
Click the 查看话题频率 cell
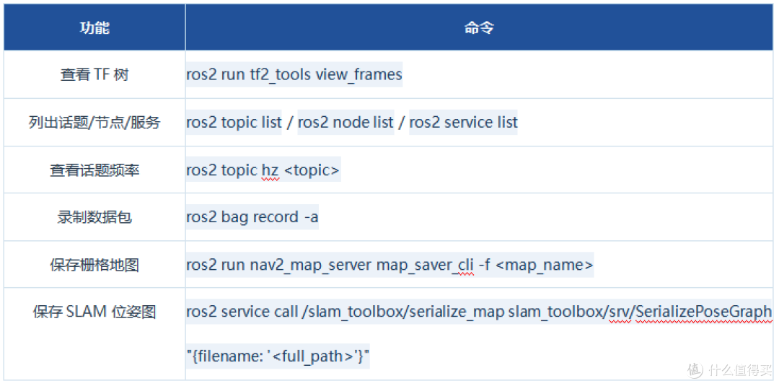coord(94,170)
